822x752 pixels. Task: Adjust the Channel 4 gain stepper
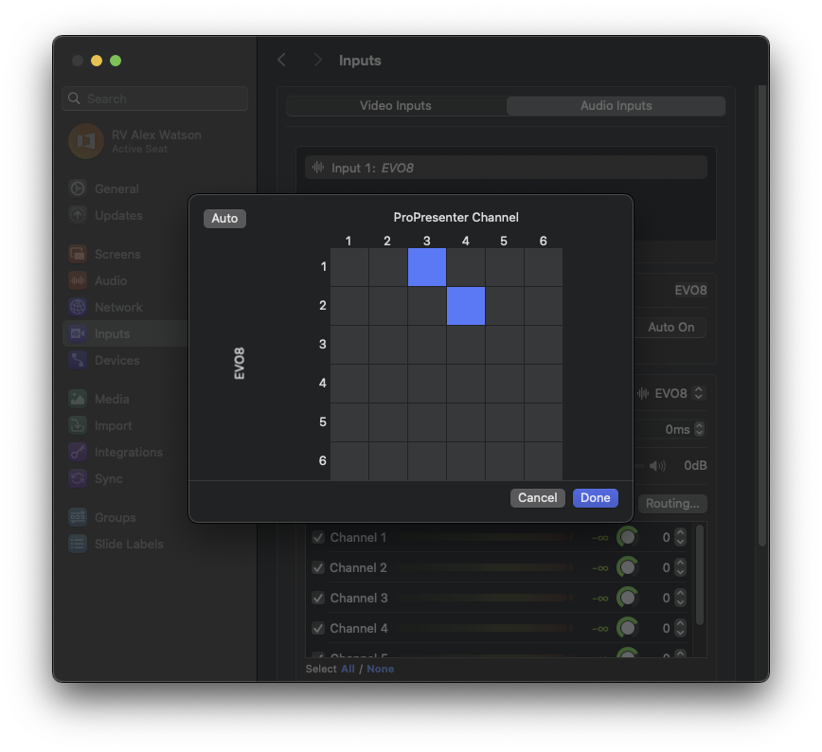tap(680, 628)
